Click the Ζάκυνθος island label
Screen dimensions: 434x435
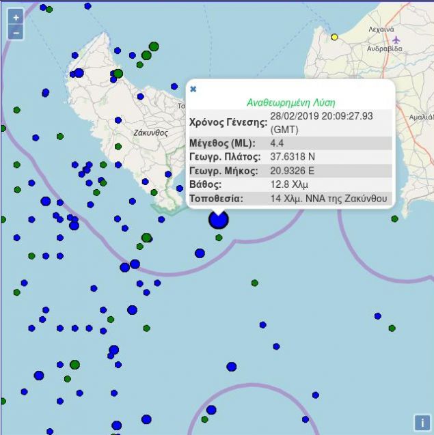[150, 133]
